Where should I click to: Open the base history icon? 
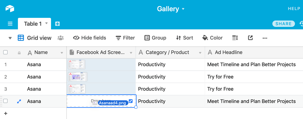pyautogui.click(x=301, y=24)
